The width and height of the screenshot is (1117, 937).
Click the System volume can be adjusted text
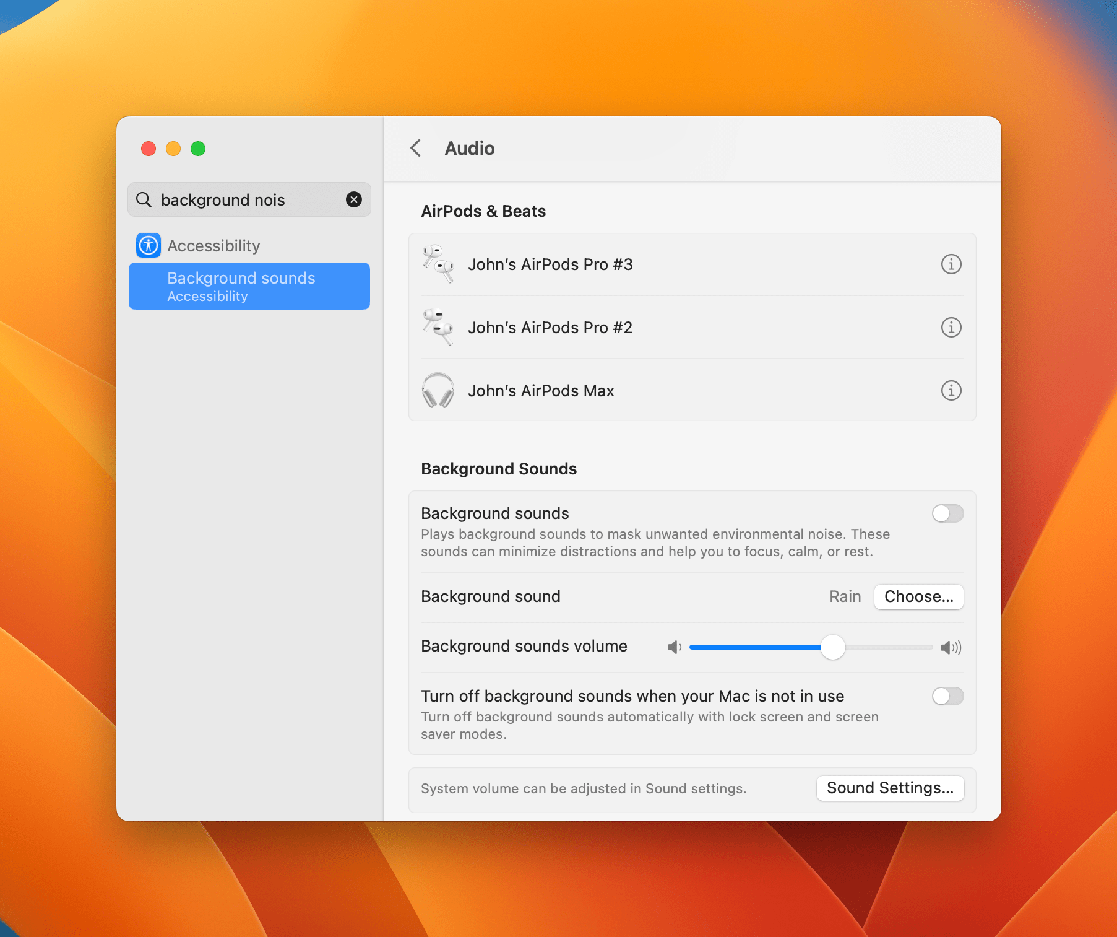coord(584,788)
